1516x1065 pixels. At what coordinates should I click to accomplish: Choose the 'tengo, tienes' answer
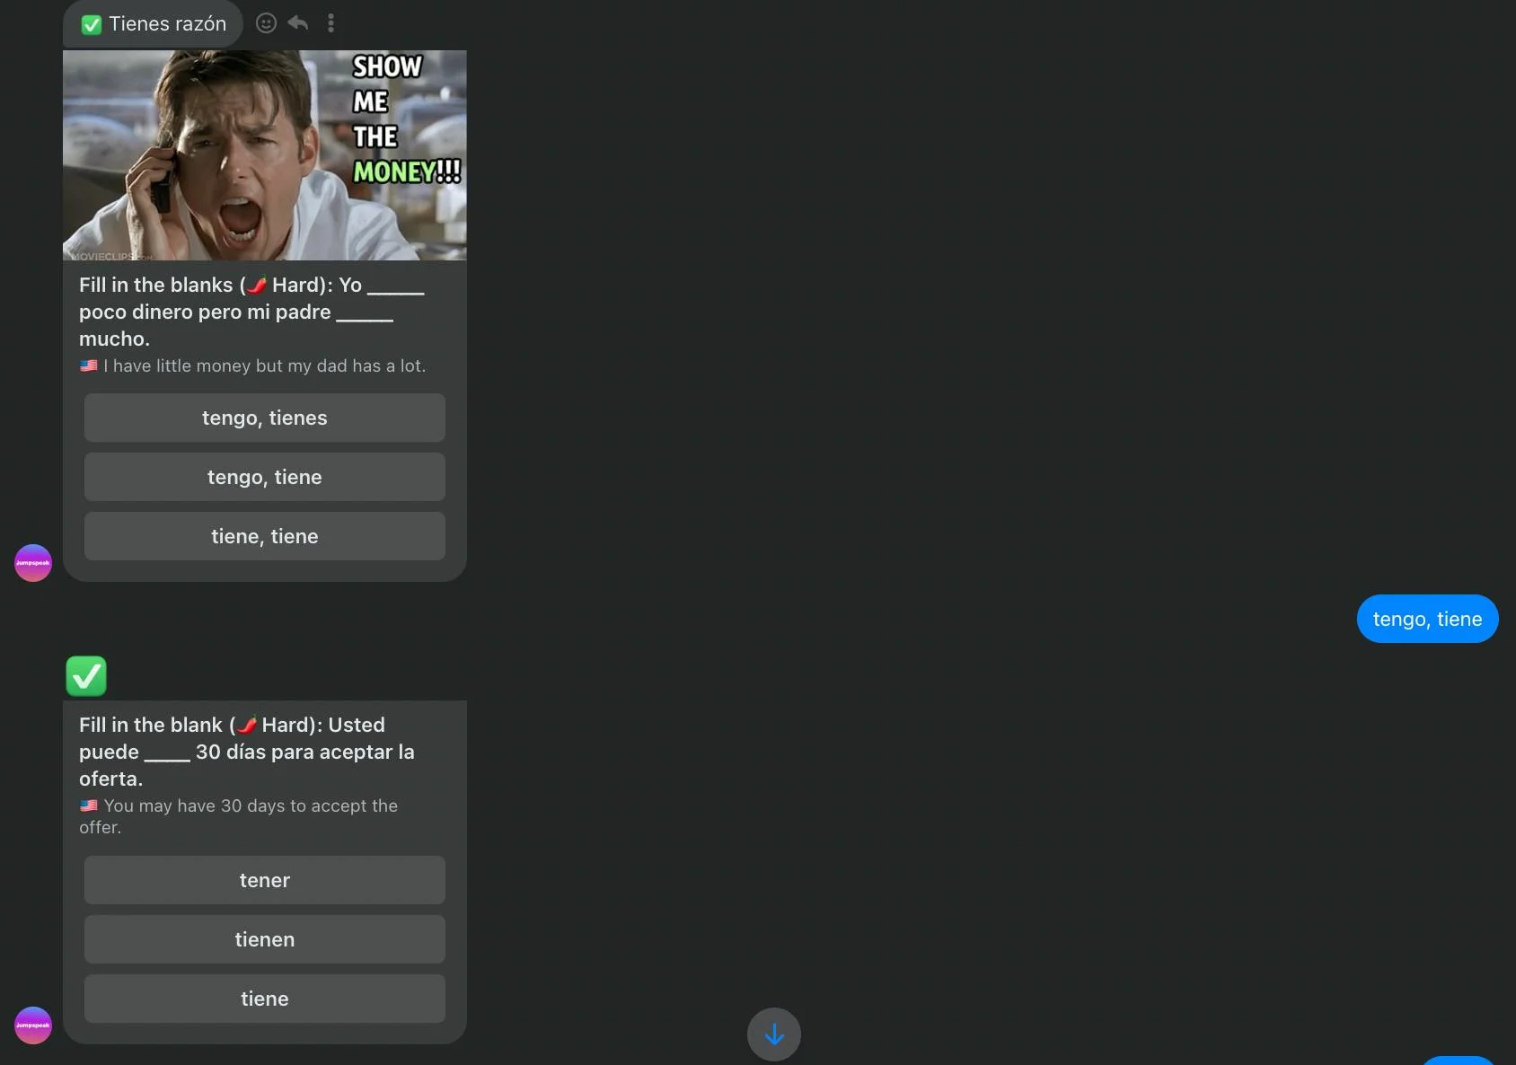coord(265,418)
